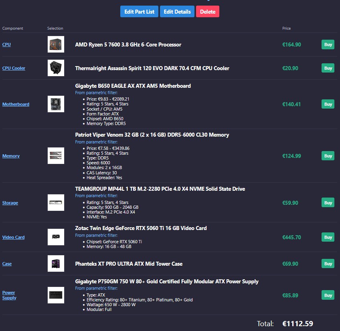
Task: Click the Thermalright cooler thumbnail
Action: tap(56, 68)
